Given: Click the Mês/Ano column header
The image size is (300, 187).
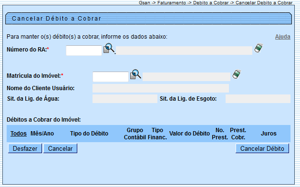Looking at the screenshot, I should pyautogui.click(x=42, y=134).
